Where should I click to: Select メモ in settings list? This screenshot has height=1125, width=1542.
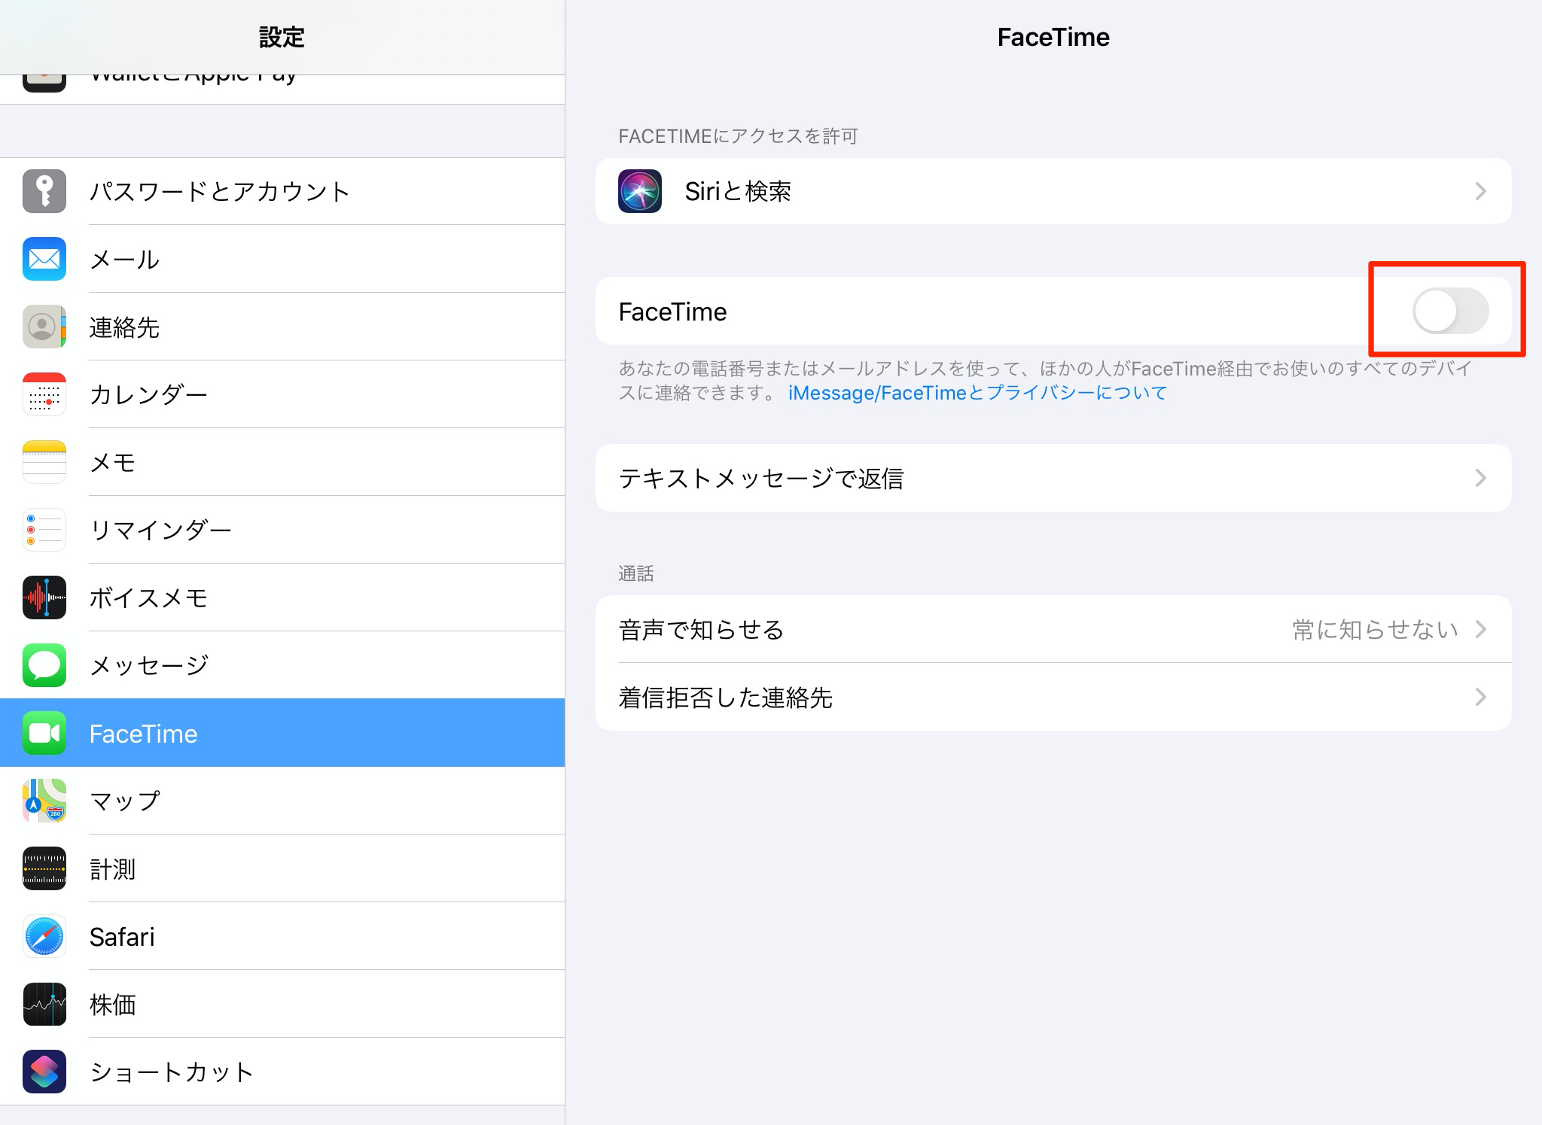tap(282, 462)
